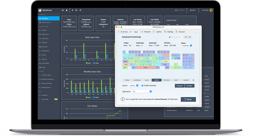
Task: Click the Clicks legend in Monthly Input Stats
Action: (x=96, y=97)
